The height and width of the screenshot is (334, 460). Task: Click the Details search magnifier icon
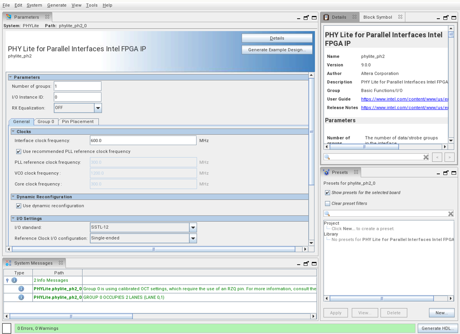tap(328, 157)
